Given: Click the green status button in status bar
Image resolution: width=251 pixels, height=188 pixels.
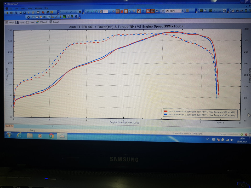Looking at the screenshot, I should (x=242, y=135).
